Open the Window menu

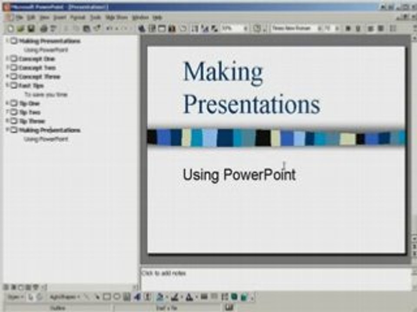(140, 17)
